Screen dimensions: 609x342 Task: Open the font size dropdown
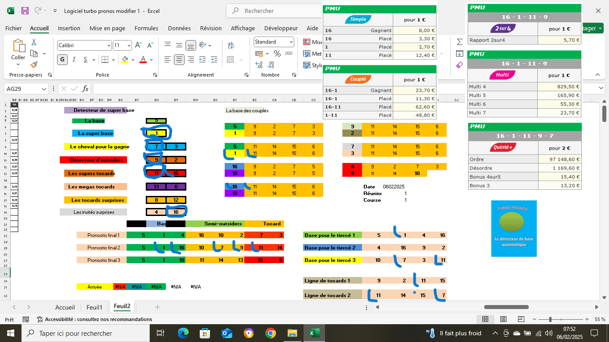pyautogui.click(x=129, y=45)
